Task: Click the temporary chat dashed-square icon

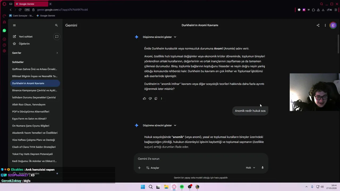Action: [x=57, y=37]
